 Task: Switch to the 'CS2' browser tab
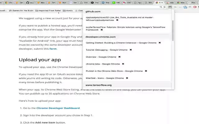[84, 2]
